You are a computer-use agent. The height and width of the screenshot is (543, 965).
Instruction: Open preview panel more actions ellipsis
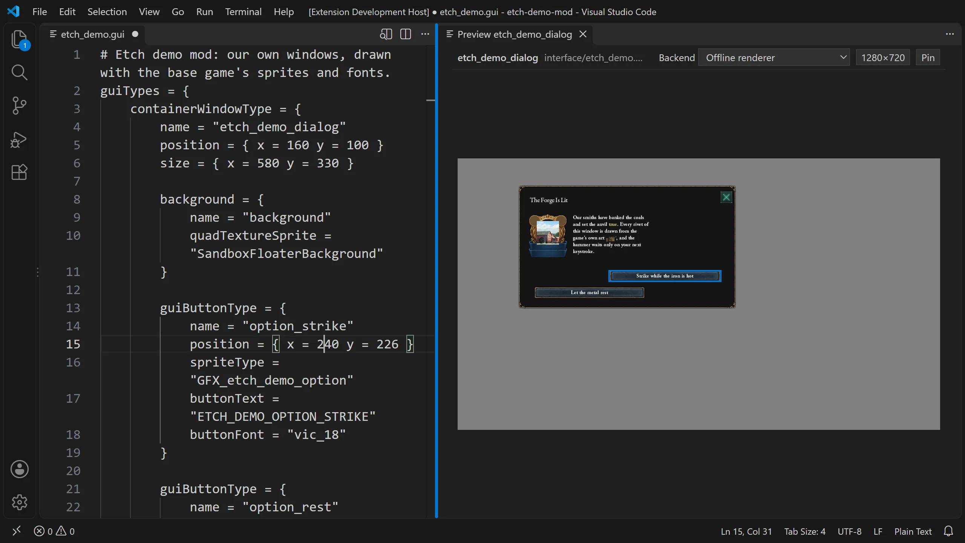click(x=950, y=34)
